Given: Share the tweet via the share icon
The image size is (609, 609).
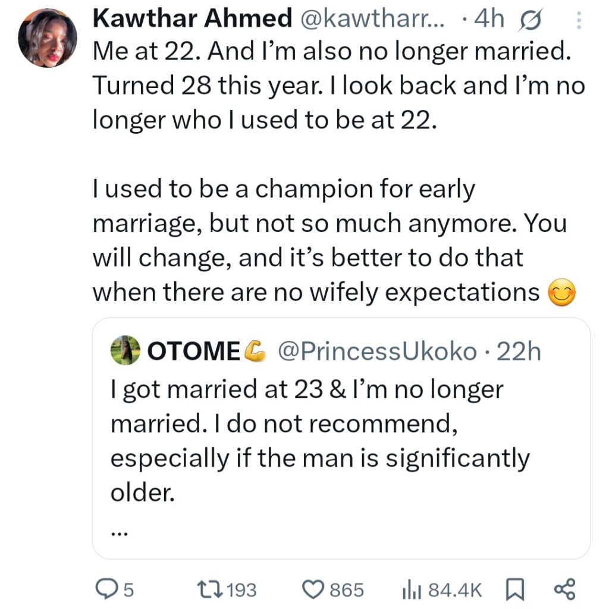Looking at the screenshot, I should pyautogui.click(x=565, y=589).
